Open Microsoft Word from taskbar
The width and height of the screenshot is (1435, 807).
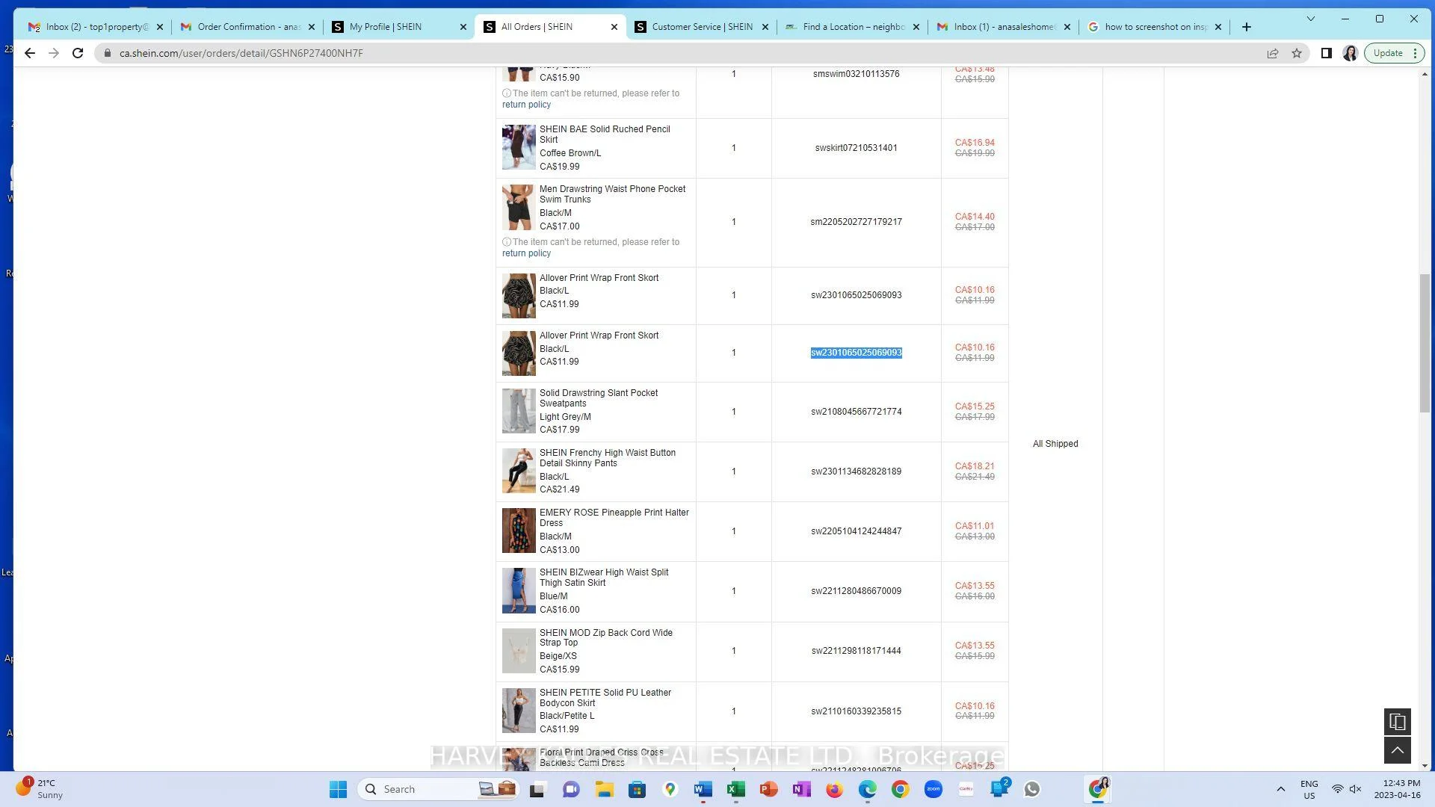703,789
